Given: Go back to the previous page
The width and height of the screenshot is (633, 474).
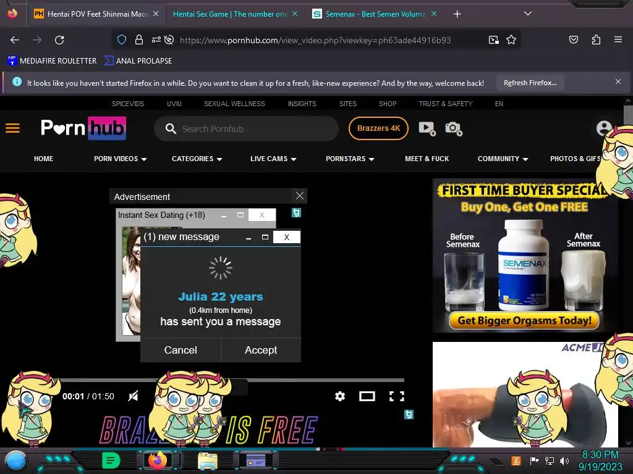Looking at the screenshot, I should coord(15,40).
